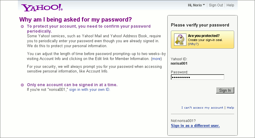The width and height of the screenshot is (255, 138).
Task: Click the sign-in seal keys icon
Action: click(x=180, y=40)
